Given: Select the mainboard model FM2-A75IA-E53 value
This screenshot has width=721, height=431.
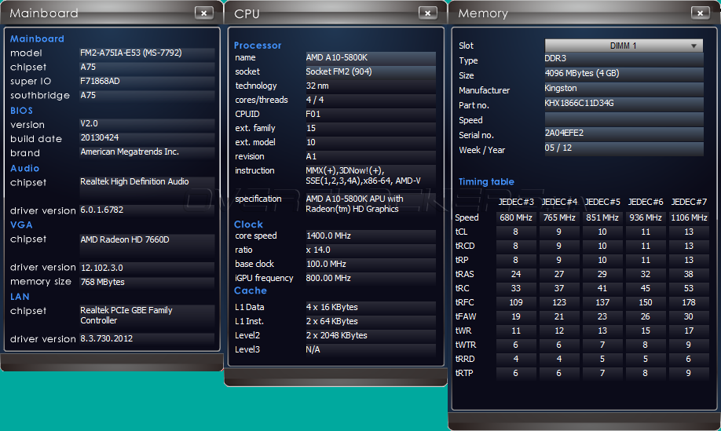Looking at the screenshot, I should tap(147, 53).
